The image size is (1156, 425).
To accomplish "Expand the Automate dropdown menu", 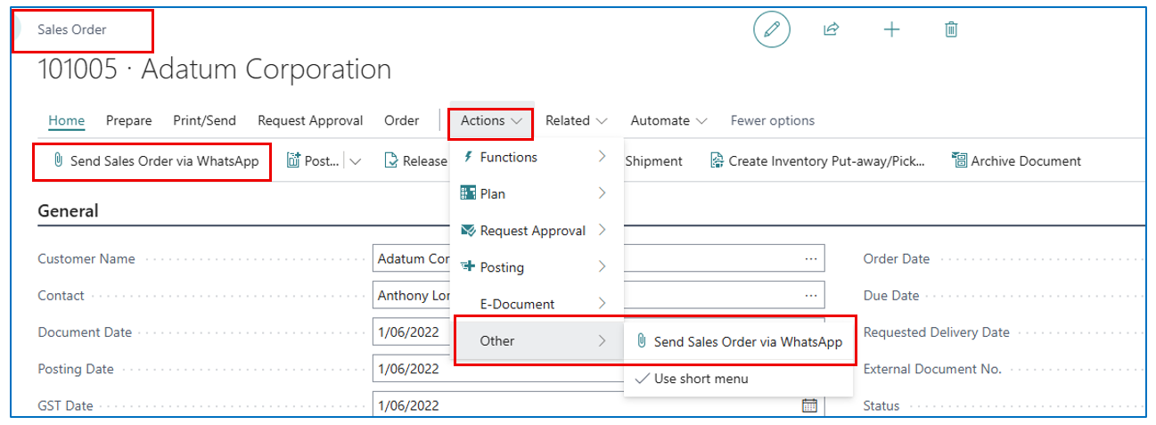I will (668, 120).
